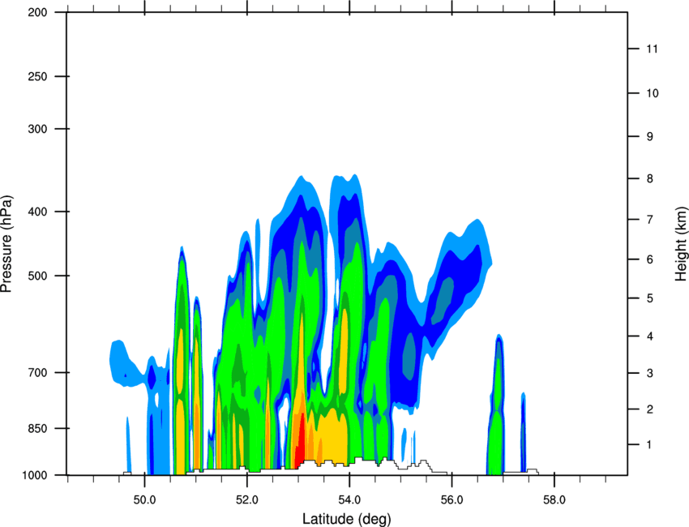689x527 pixels.
Task: Pick the 2 km height label
Action: pyautogui.click(x=650, y=409)
